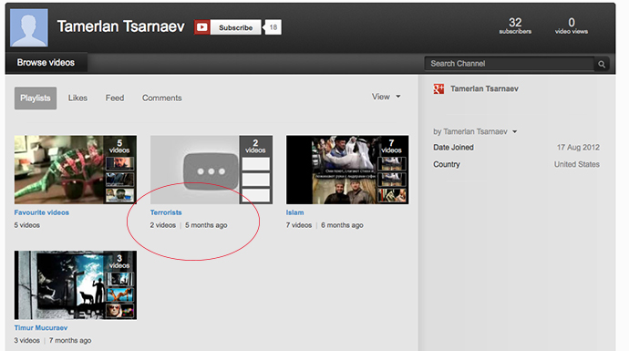Open the Islam playlist link
The width and height of the screenshot is (629, 351).
point(294,212)
